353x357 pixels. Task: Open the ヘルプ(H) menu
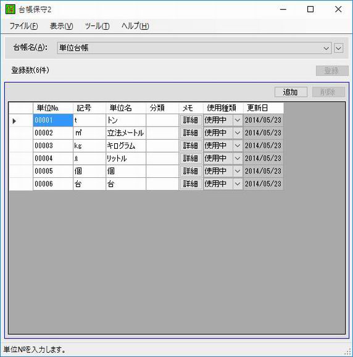click(135, 26)
